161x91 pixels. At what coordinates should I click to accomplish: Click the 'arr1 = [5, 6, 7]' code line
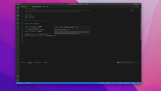coord(30,16)
